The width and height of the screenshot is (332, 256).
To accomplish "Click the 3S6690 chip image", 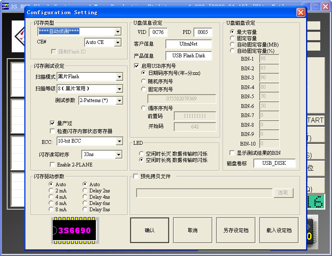I will coord(75,230).
